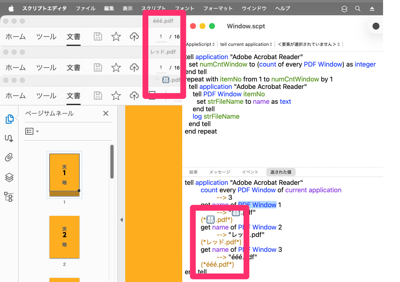This screenshot has width=400, height=282.
Task: Open the attachments paperclip icon
Action: click(9, 158)
